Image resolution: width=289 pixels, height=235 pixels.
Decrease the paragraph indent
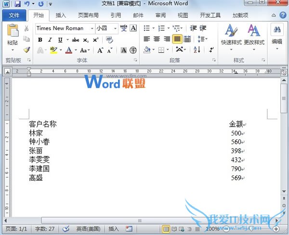pos(193,28)
